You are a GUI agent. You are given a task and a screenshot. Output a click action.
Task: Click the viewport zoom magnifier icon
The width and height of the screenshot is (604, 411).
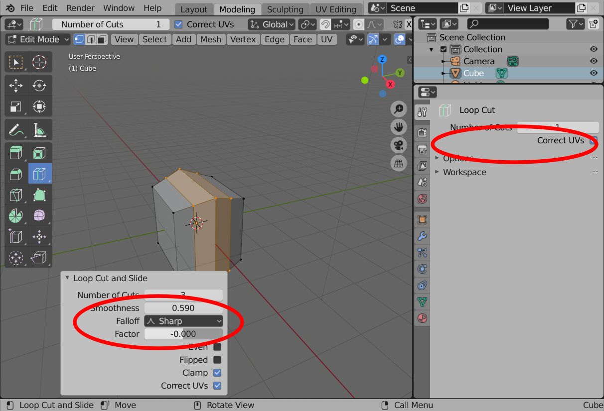pyautogui.click(x=399, y=109)
